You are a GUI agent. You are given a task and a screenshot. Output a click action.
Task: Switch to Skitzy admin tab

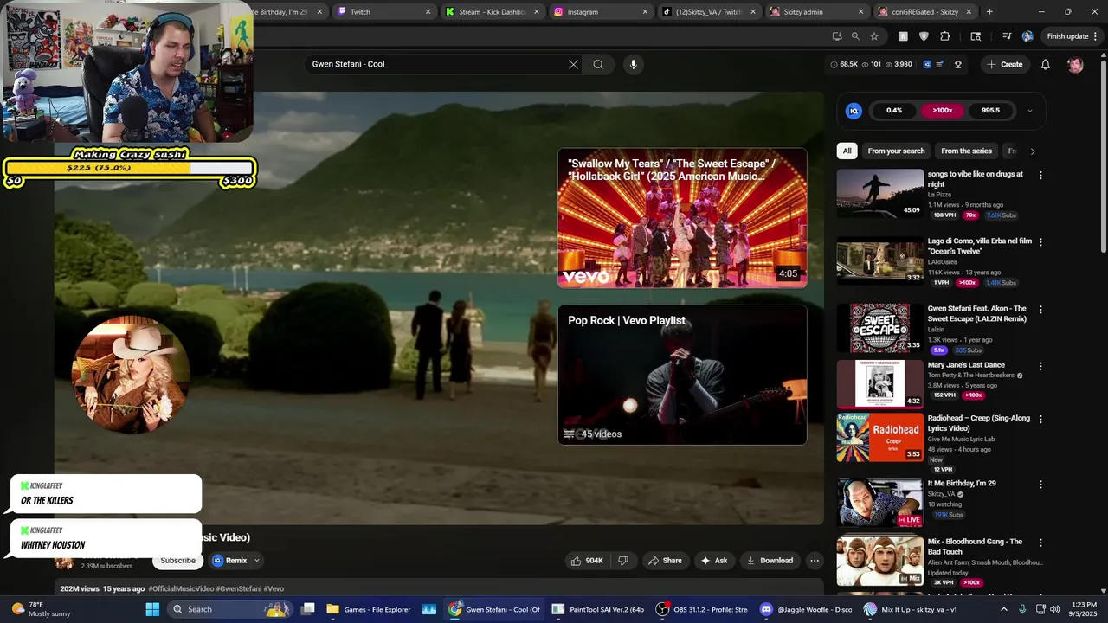coord(816,11)
